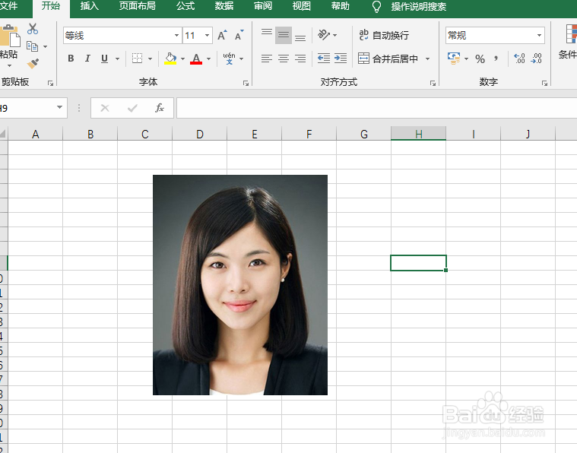Image resolution: width=577 pixels, height=453 pixels.
Task: Open number format dialog launcher
Action: (x=544, y=83)
